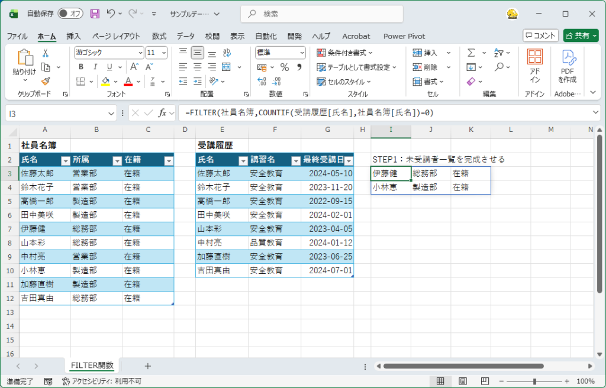Click the コメント button
606x388 pixels.
coord(540,35)
